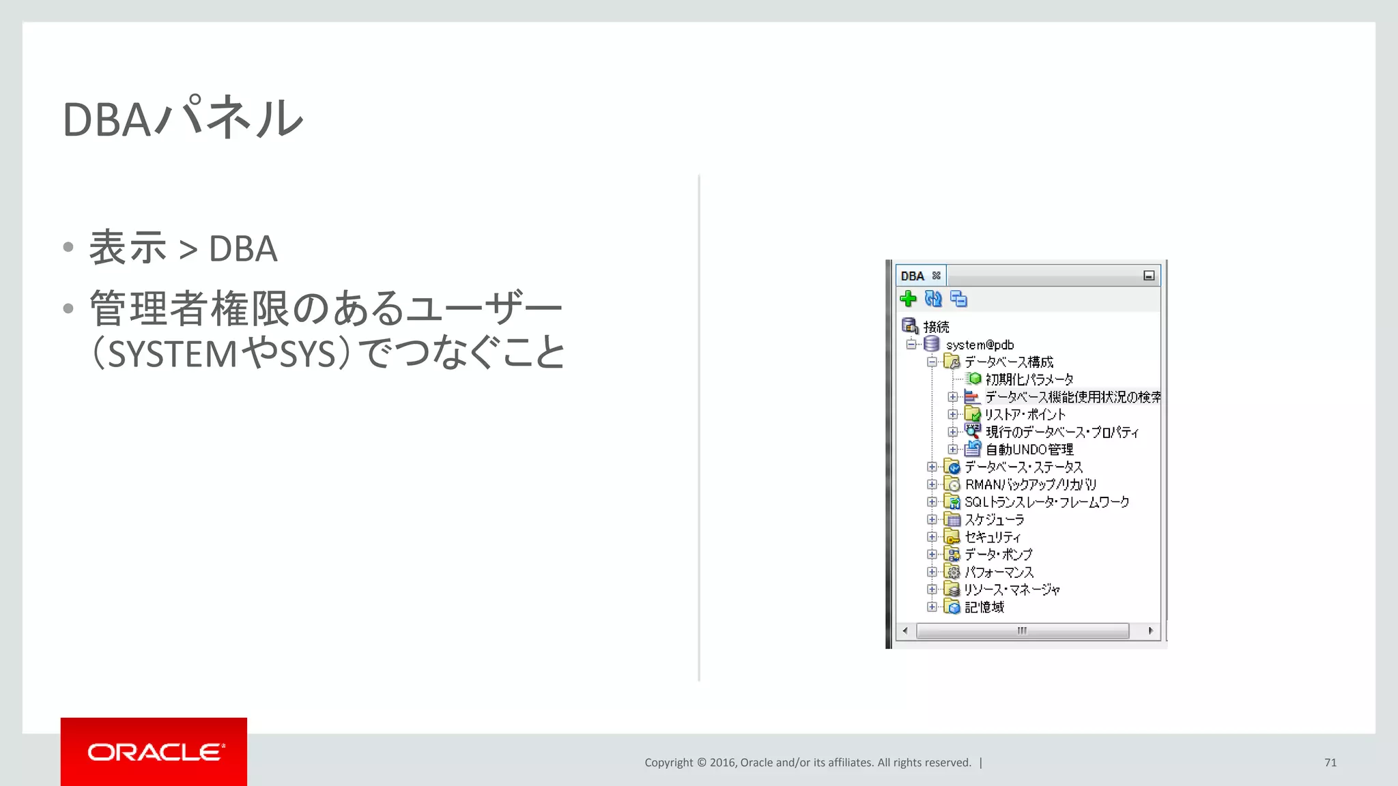Click the horizontal scrollbar thumb
This screenshot has height=786, width=1398.
[x=1023, y=630]
